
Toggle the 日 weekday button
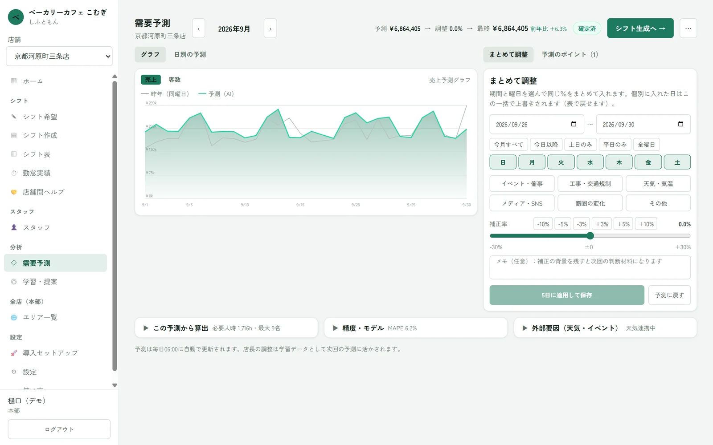click(503, 162)
